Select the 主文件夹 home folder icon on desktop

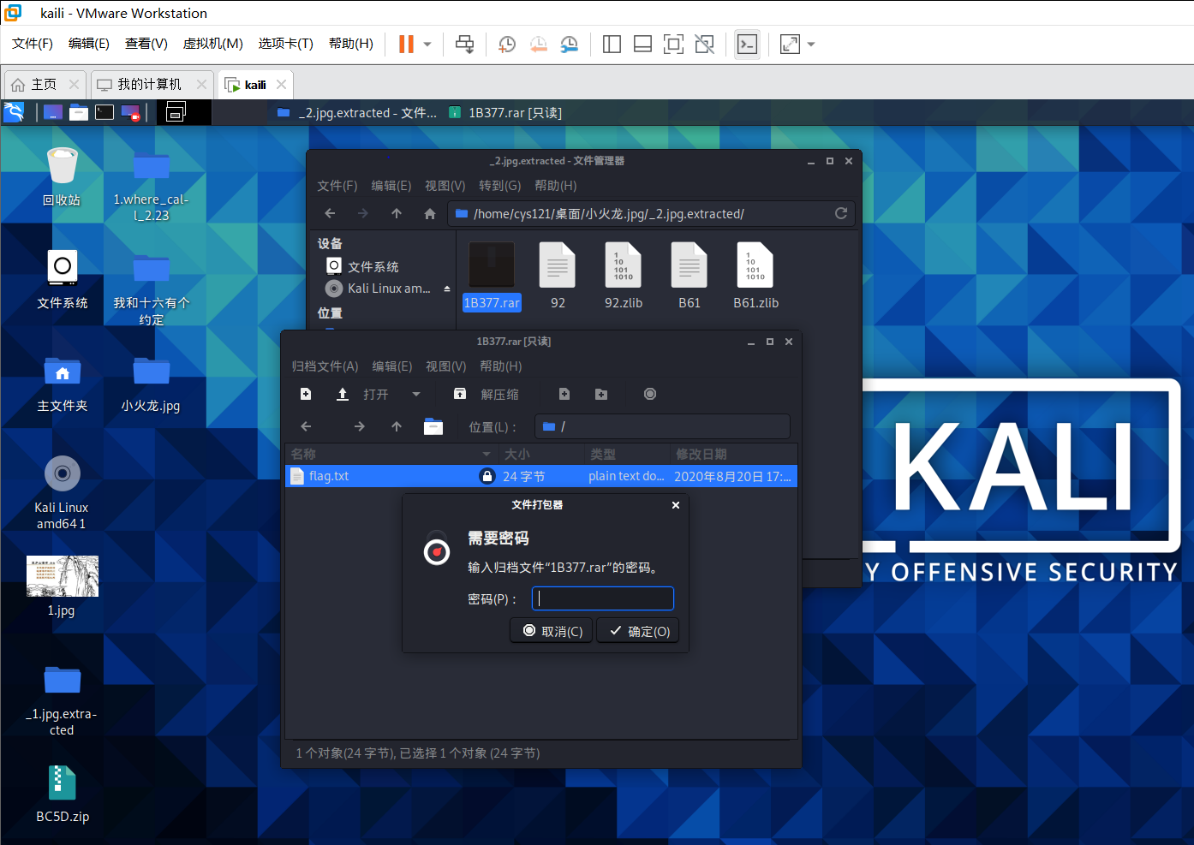tap(63, 384)
